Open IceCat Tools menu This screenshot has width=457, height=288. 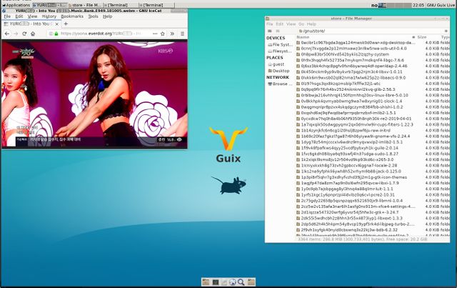[93, 16]
